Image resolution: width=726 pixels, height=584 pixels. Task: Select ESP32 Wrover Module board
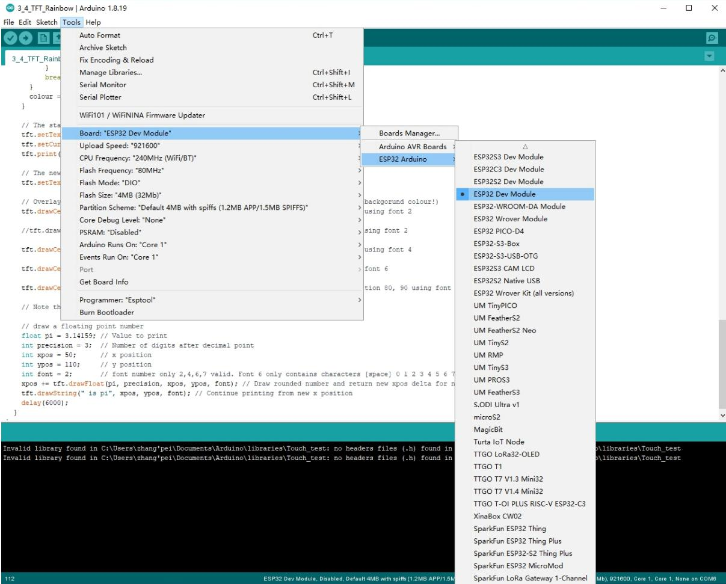[x=525, y=219]
